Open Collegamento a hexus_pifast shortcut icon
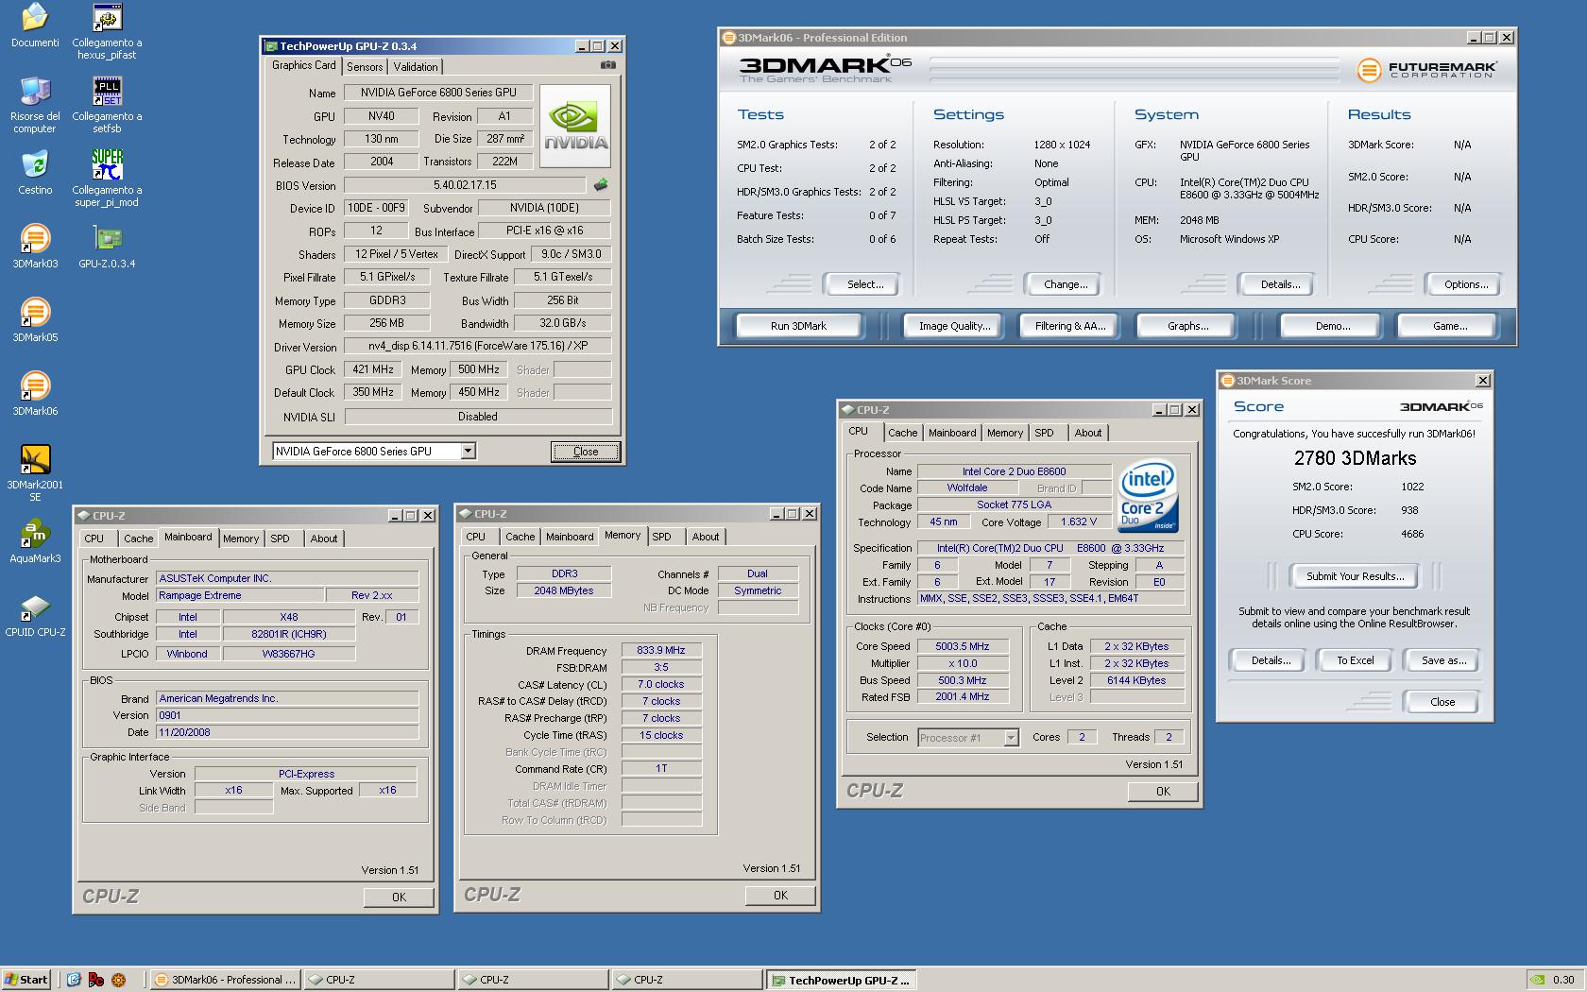Viewport: 1587px width, 992px height. pyautogui.click(x=107, y=18)
